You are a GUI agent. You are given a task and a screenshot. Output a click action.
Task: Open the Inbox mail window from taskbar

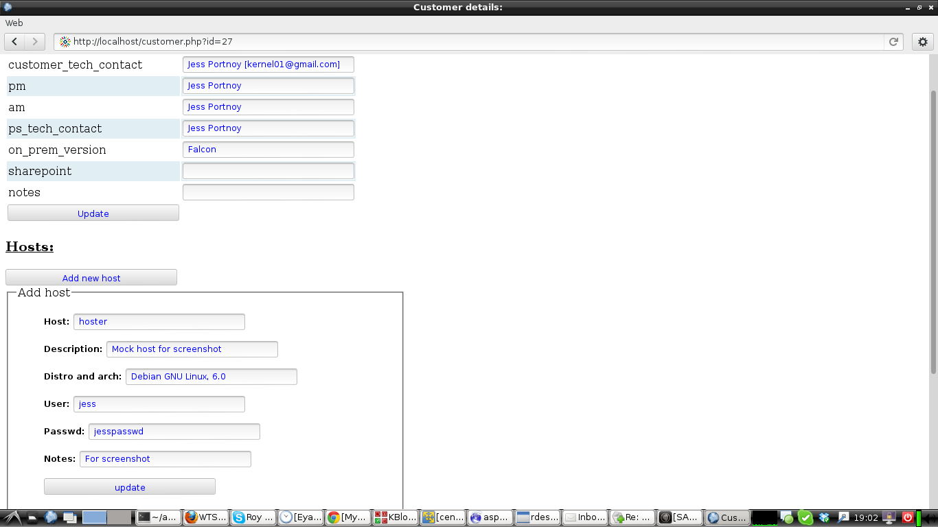click(x=584, y=517)
